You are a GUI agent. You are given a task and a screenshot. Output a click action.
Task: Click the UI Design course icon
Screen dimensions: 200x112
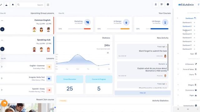pyautogui.click(x=126, y=22)
